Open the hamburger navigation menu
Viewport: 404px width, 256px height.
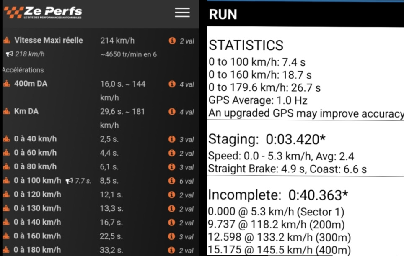tap(182, 13)
